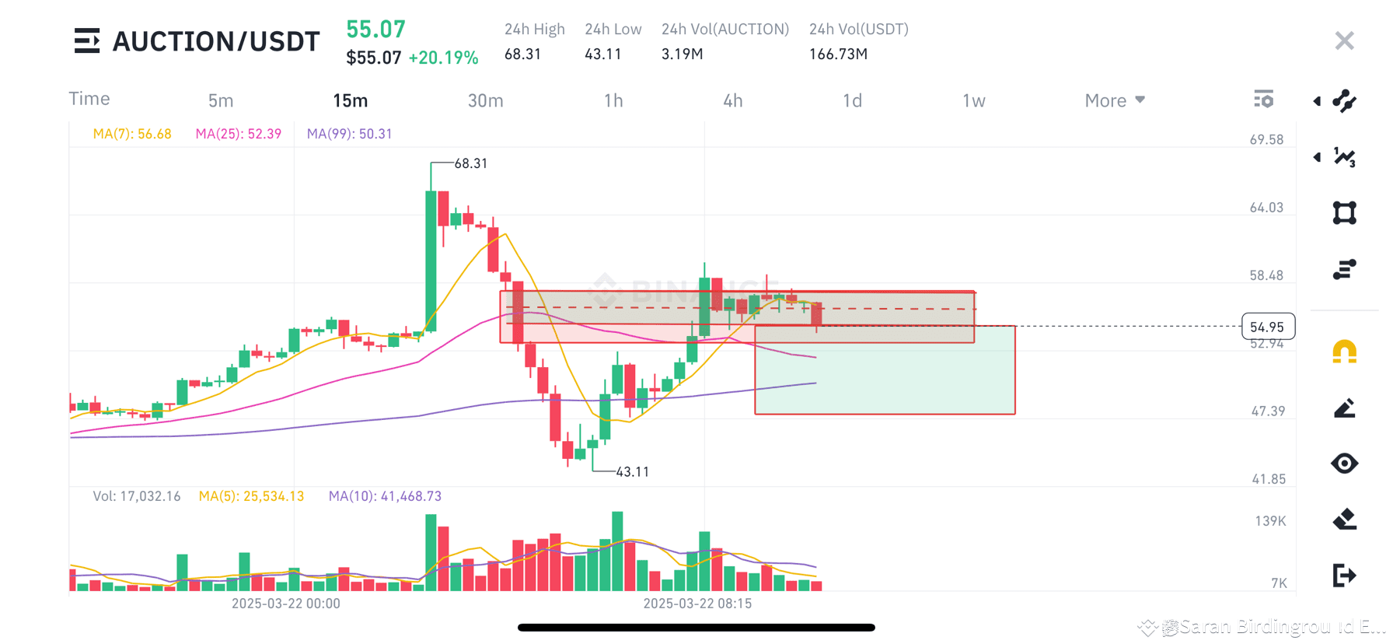Toggle the magnet snap mode
Viewport: 1393px width, 644px height.
(x=1345, y=352)
